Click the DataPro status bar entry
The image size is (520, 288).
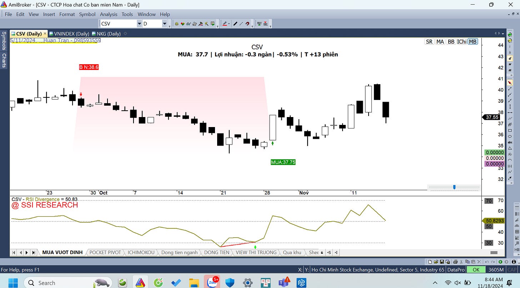(456, 270)
